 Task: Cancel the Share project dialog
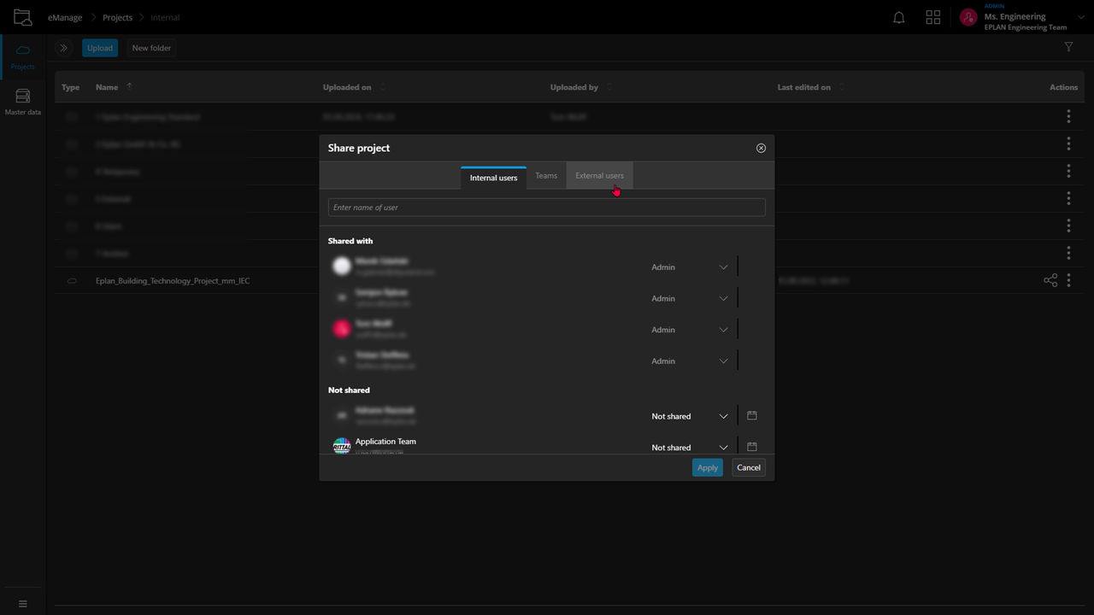pyautogui.click(x=748, y=467)
